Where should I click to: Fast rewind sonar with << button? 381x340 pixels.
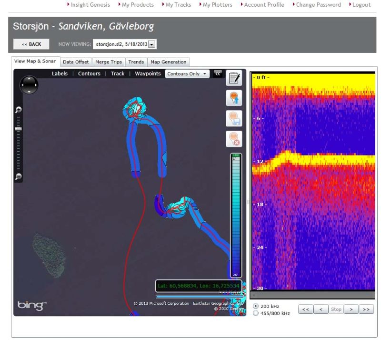pyautogui.click(x=305, y=309)
